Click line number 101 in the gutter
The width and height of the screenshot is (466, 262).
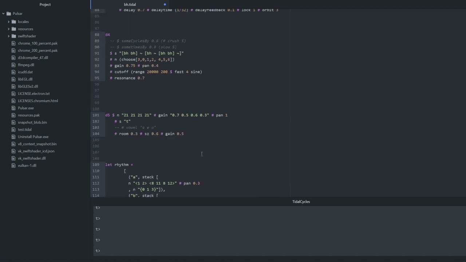(x=96, y=115)
